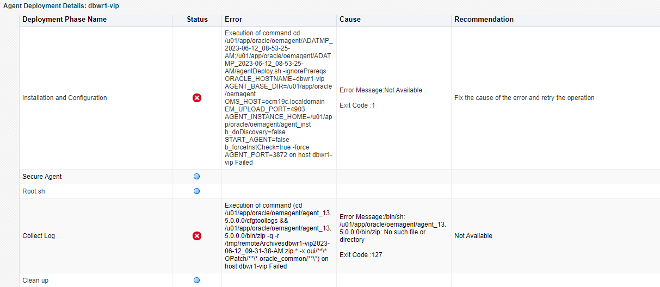
Task: Select the Secure Agent phase row
Action: click(x=42, y=177)
